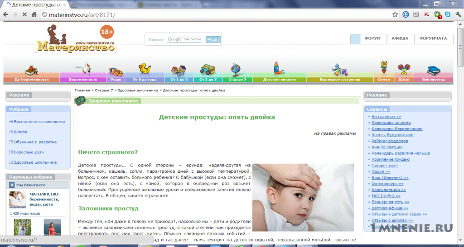Click the 1 428 участников text
Image resolution: width=464 pixels, height=247 pixels.
coord(25,214)
